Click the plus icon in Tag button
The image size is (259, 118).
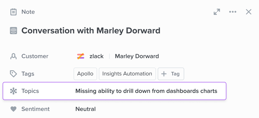tap(164, 74)
